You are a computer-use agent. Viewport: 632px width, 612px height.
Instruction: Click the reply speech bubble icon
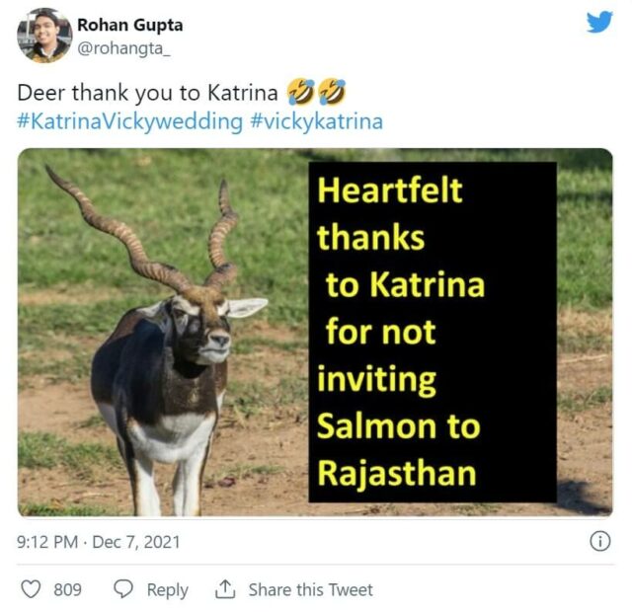(x=123, y=589)
